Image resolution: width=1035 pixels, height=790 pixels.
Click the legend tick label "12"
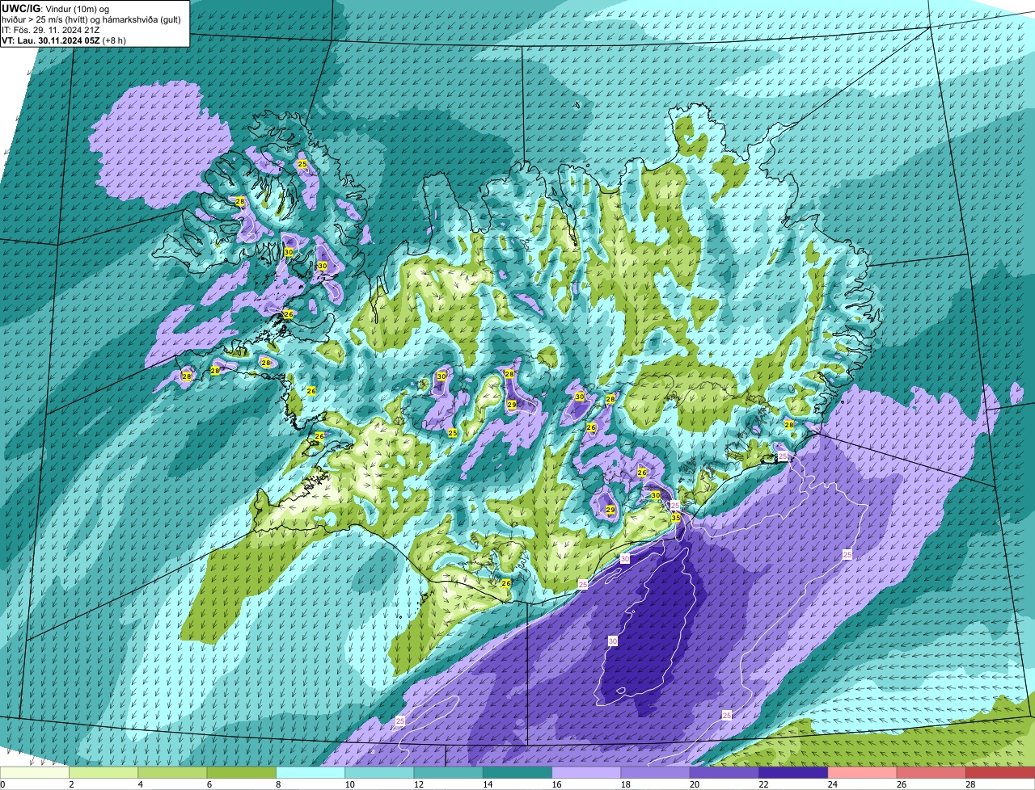tap(417, 784)
